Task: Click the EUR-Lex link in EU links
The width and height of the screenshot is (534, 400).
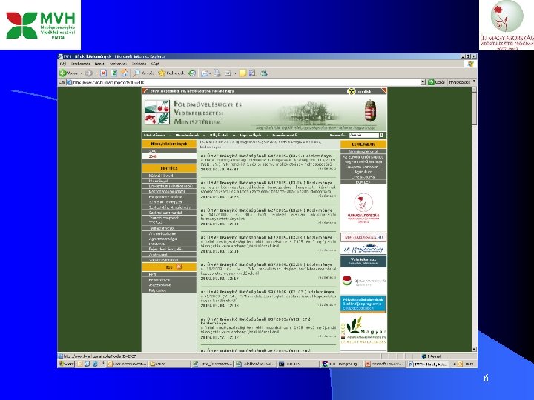Action: pos(363,182)
